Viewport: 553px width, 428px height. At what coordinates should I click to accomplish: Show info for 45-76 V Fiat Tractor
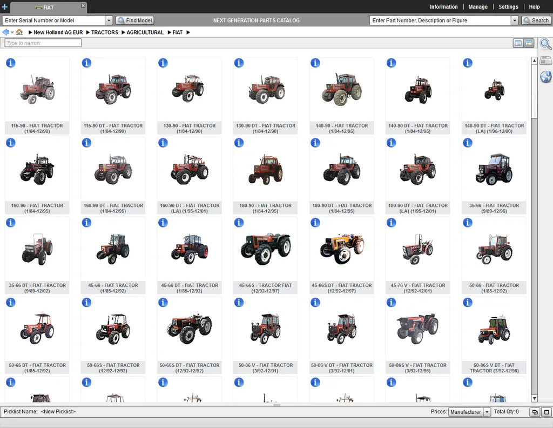tap(391, 222)
